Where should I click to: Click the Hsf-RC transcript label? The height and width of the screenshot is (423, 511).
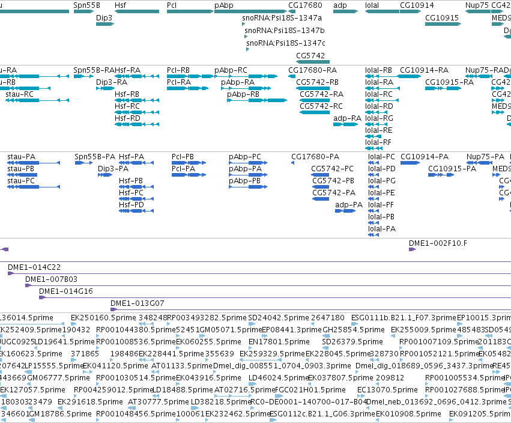pyautogui.click(x=127, y=106)
